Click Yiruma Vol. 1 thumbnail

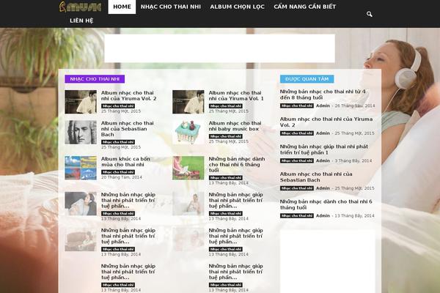click(x=188, y=102)
